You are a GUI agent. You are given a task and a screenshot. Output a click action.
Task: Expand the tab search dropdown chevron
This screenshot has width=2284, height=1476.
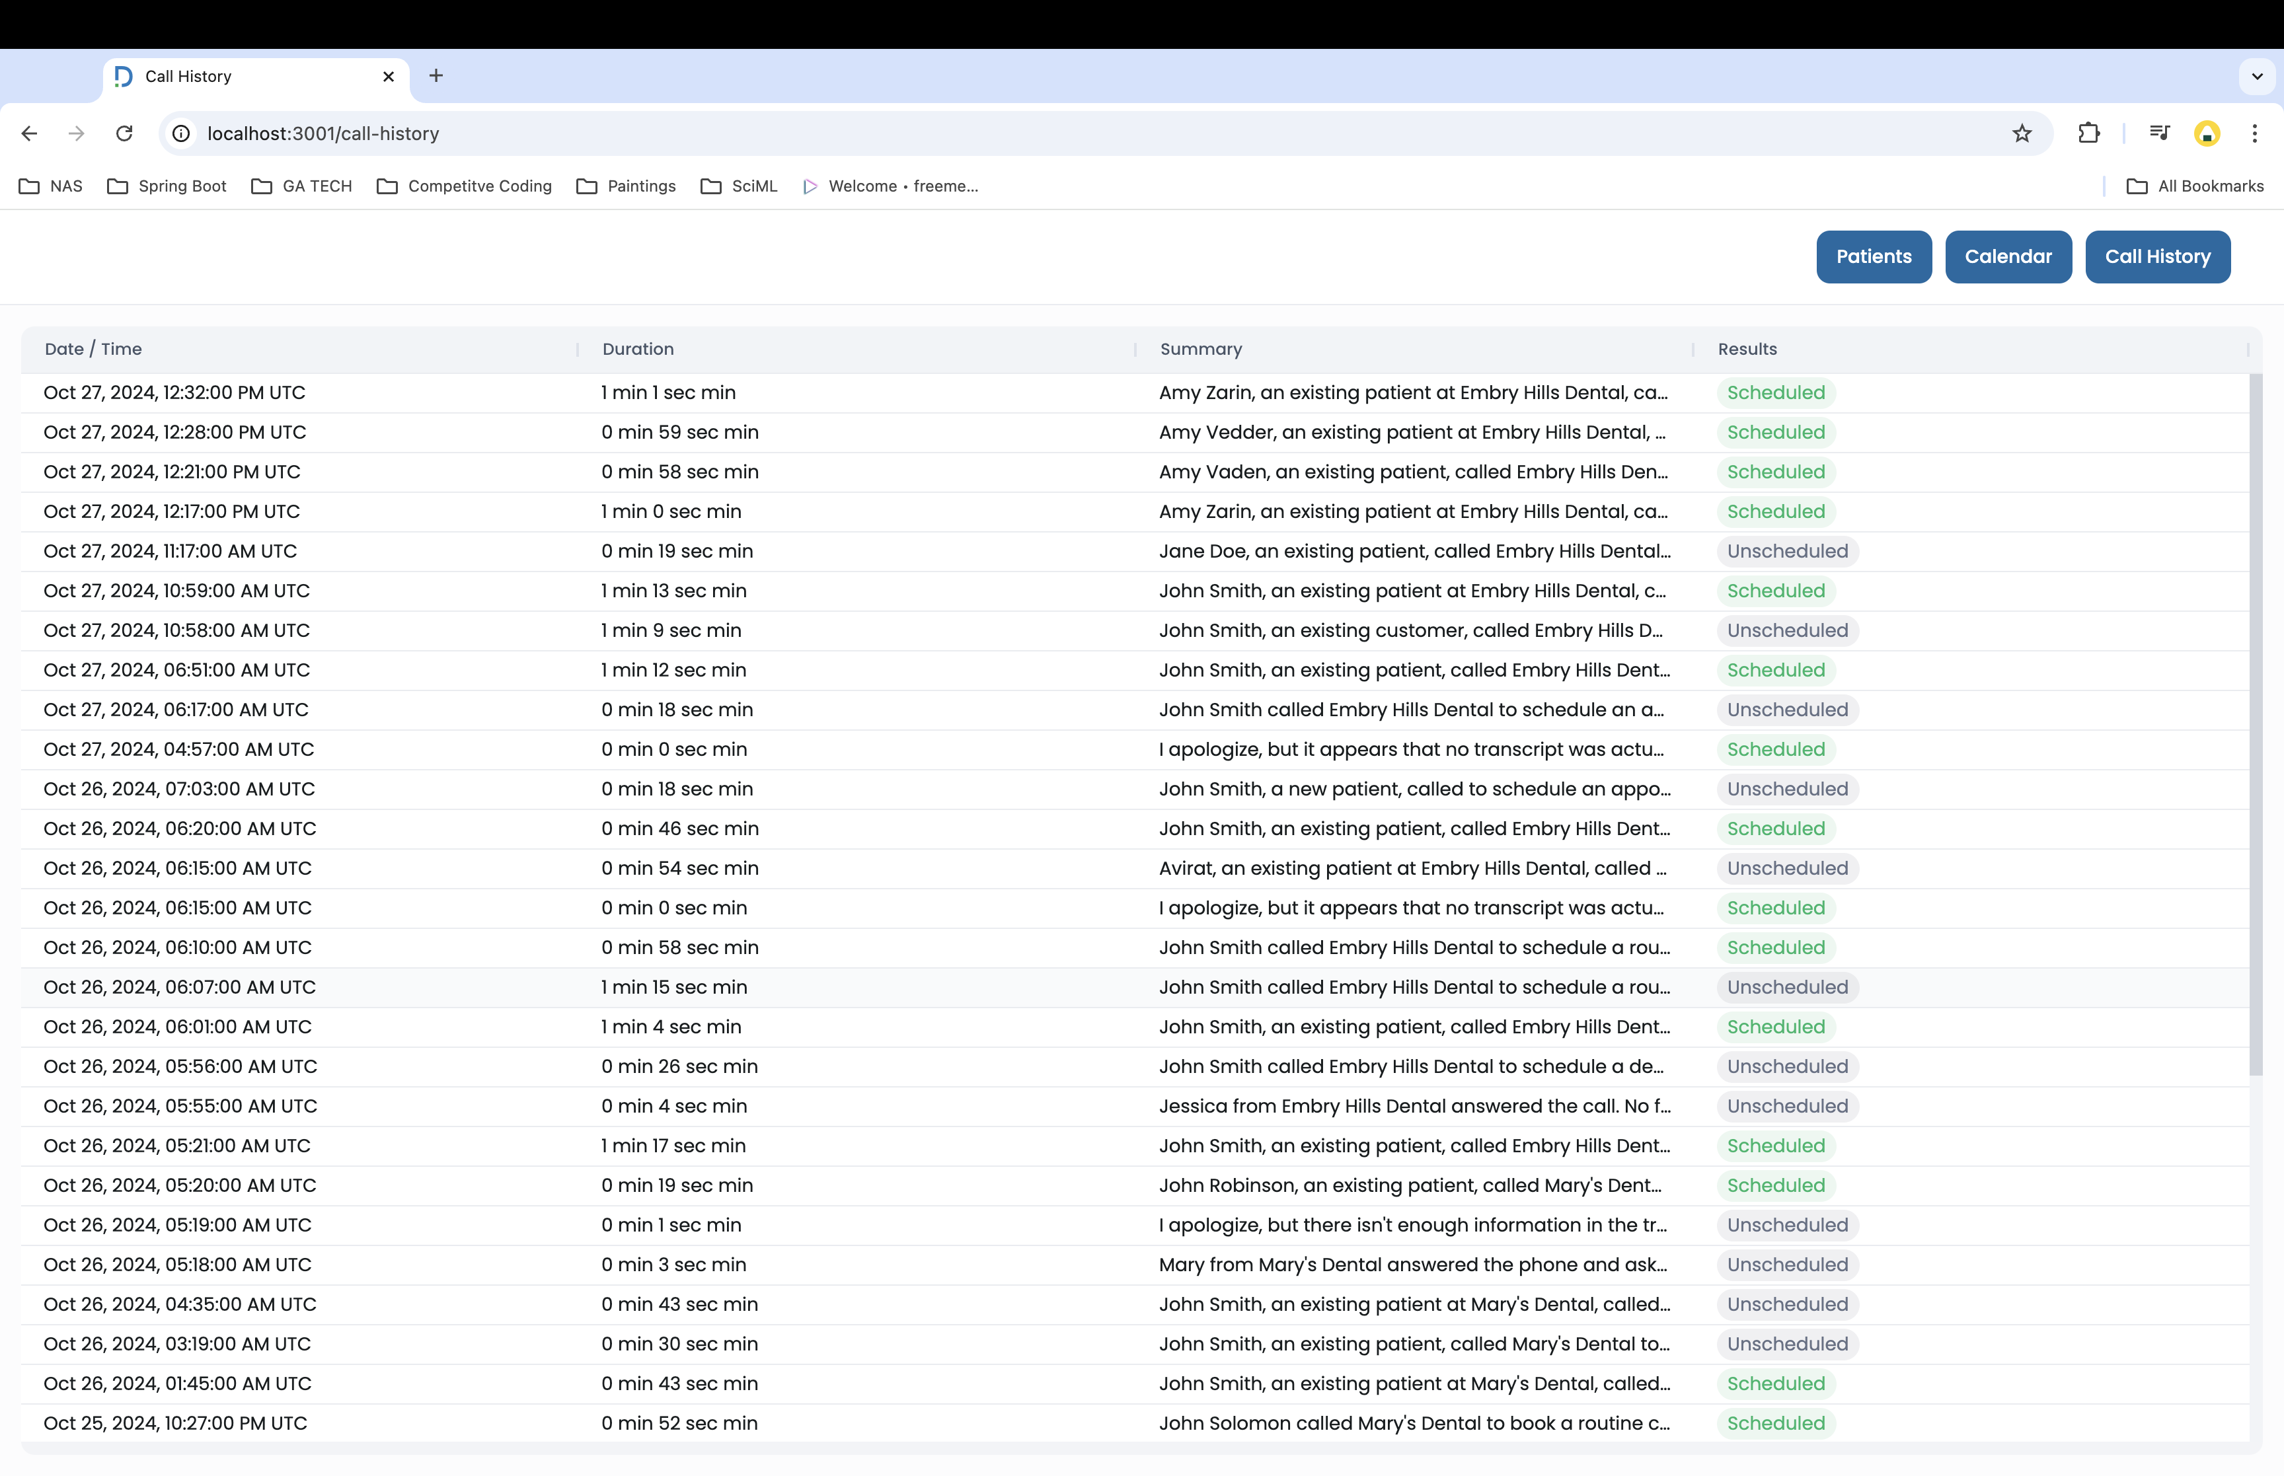(2257, 76)
